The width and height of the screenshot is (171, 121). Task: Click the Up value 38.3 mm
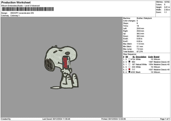140,33
